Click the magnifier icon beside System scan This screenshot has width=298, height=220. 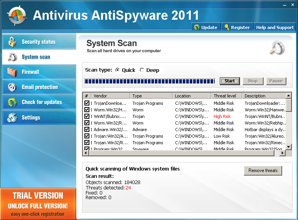[x=12, y=57]
